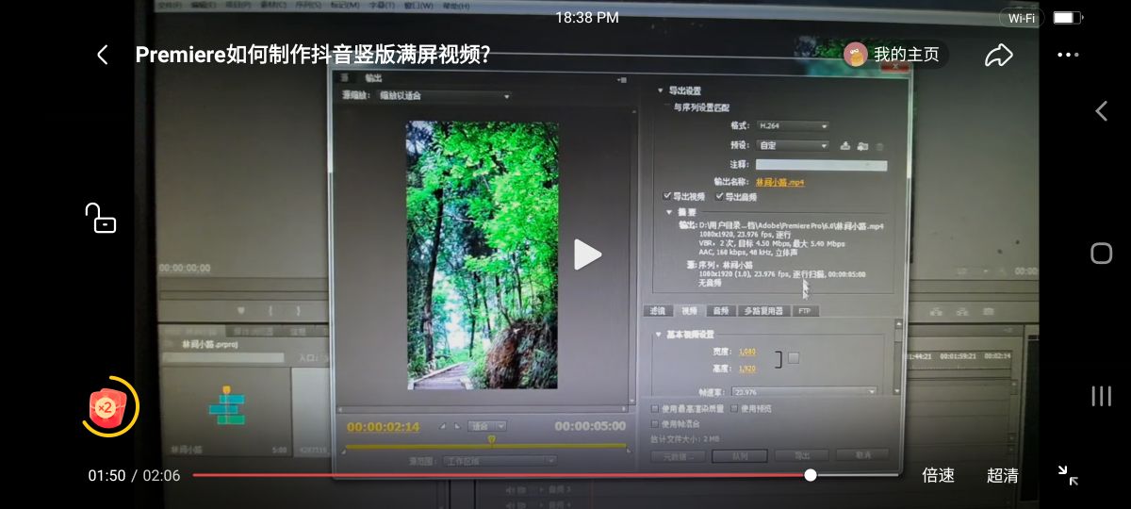Toggle the 与序列设置匹配 checkbox
Image resolution: width=1131 pixels, height=509 pixels.
pyautogui.click(x=666, y=107)
